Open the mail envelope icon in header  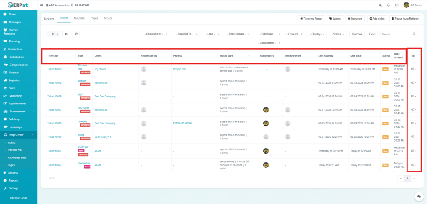397,5
